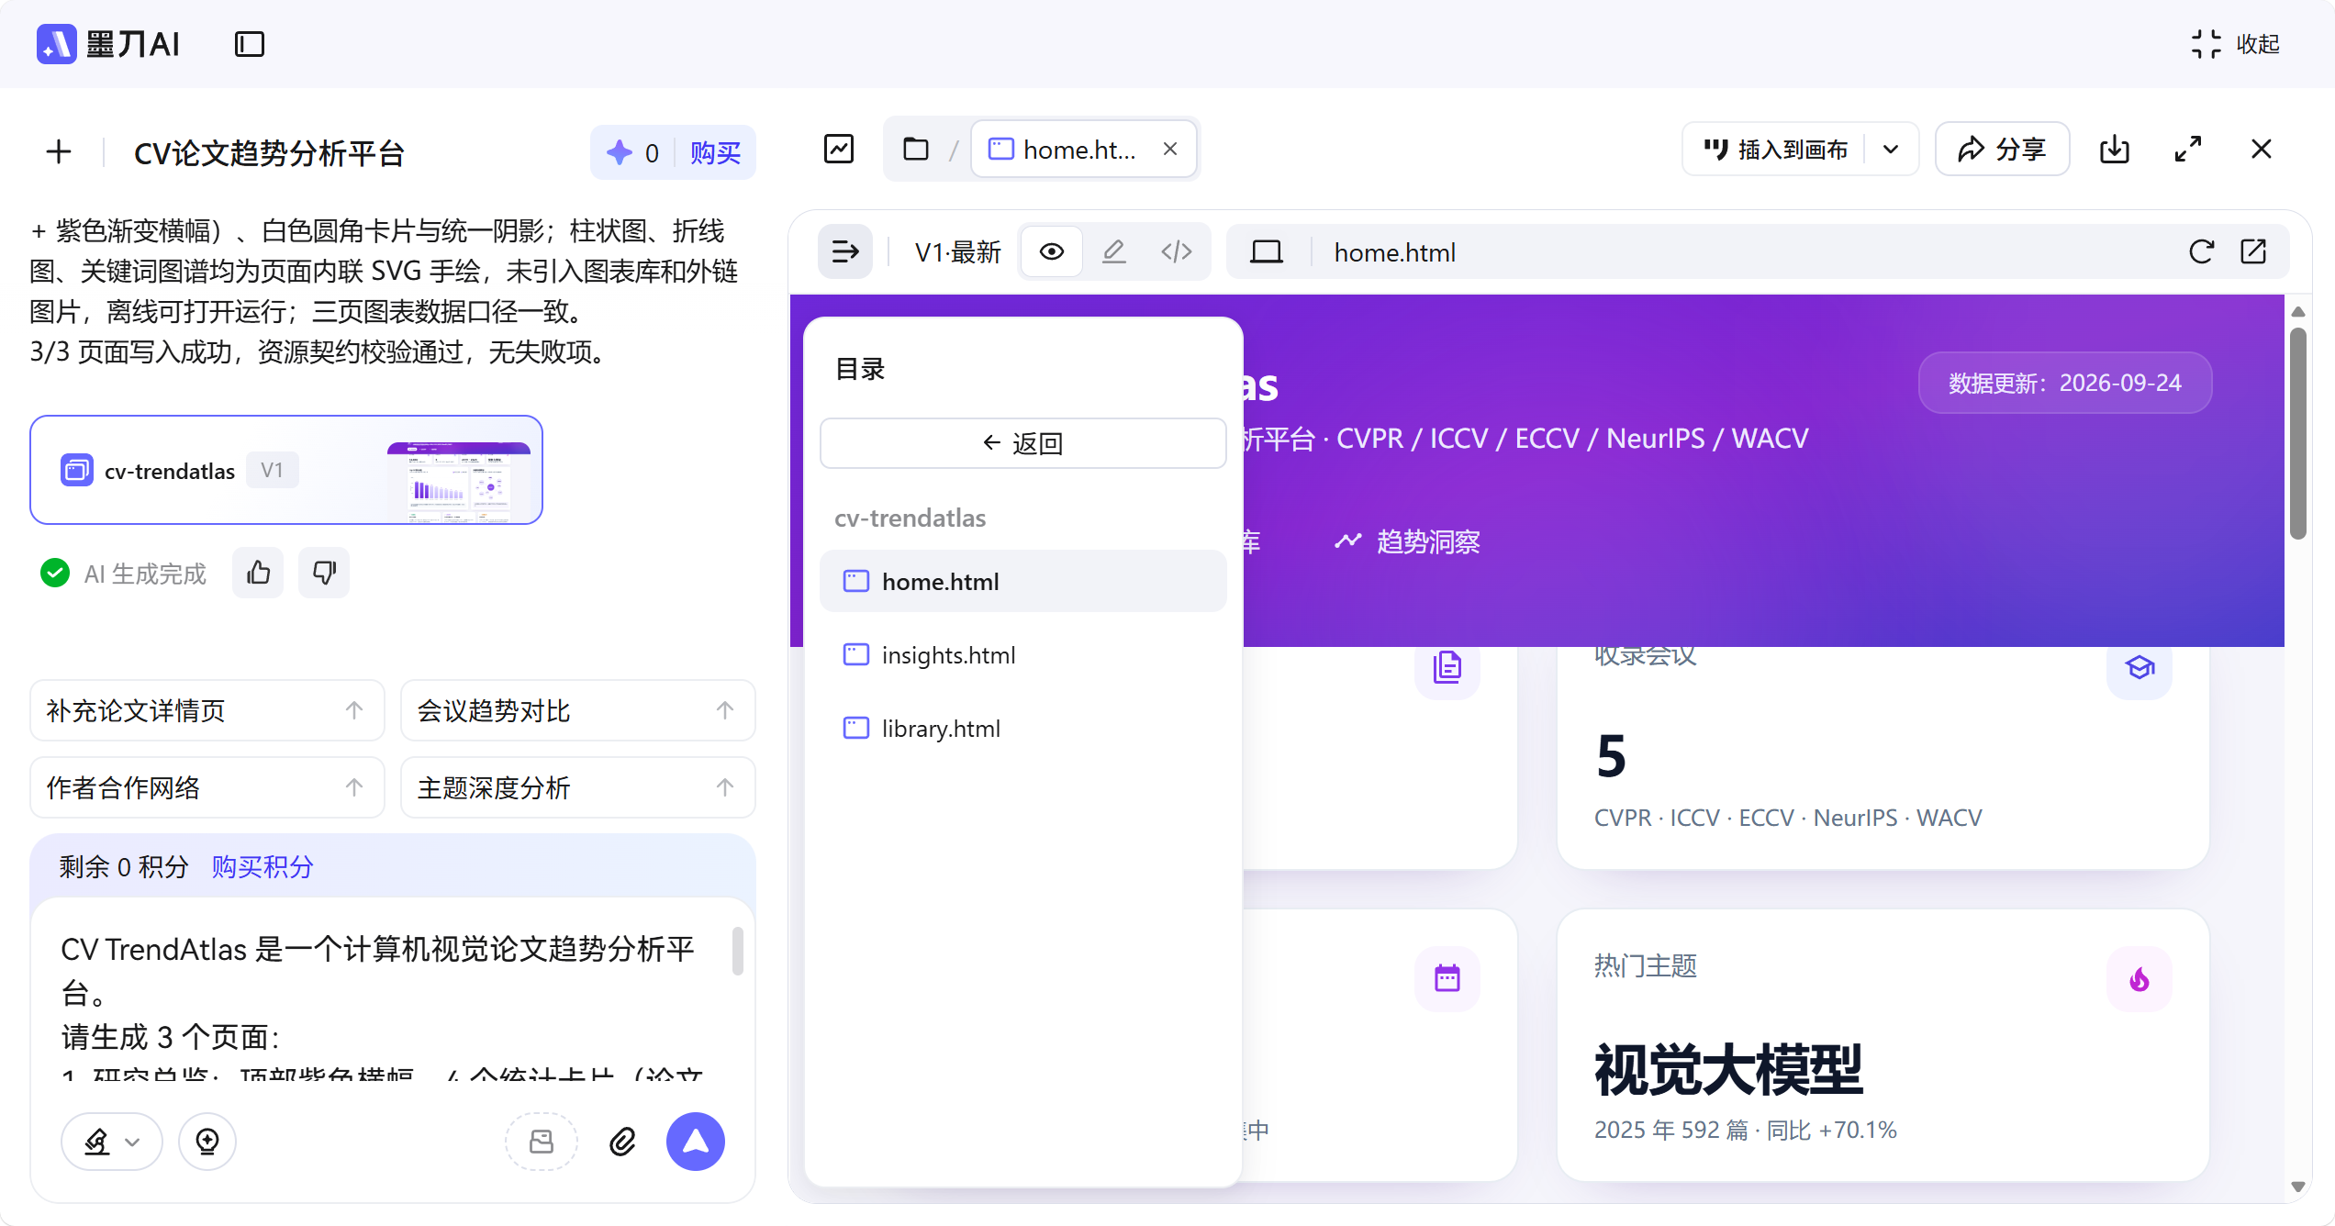Viewport: 2335px width, 1226px height.
Task: Switch to edit mode pencil icon
Action: pyautogui.click(x=1114, y=251)
